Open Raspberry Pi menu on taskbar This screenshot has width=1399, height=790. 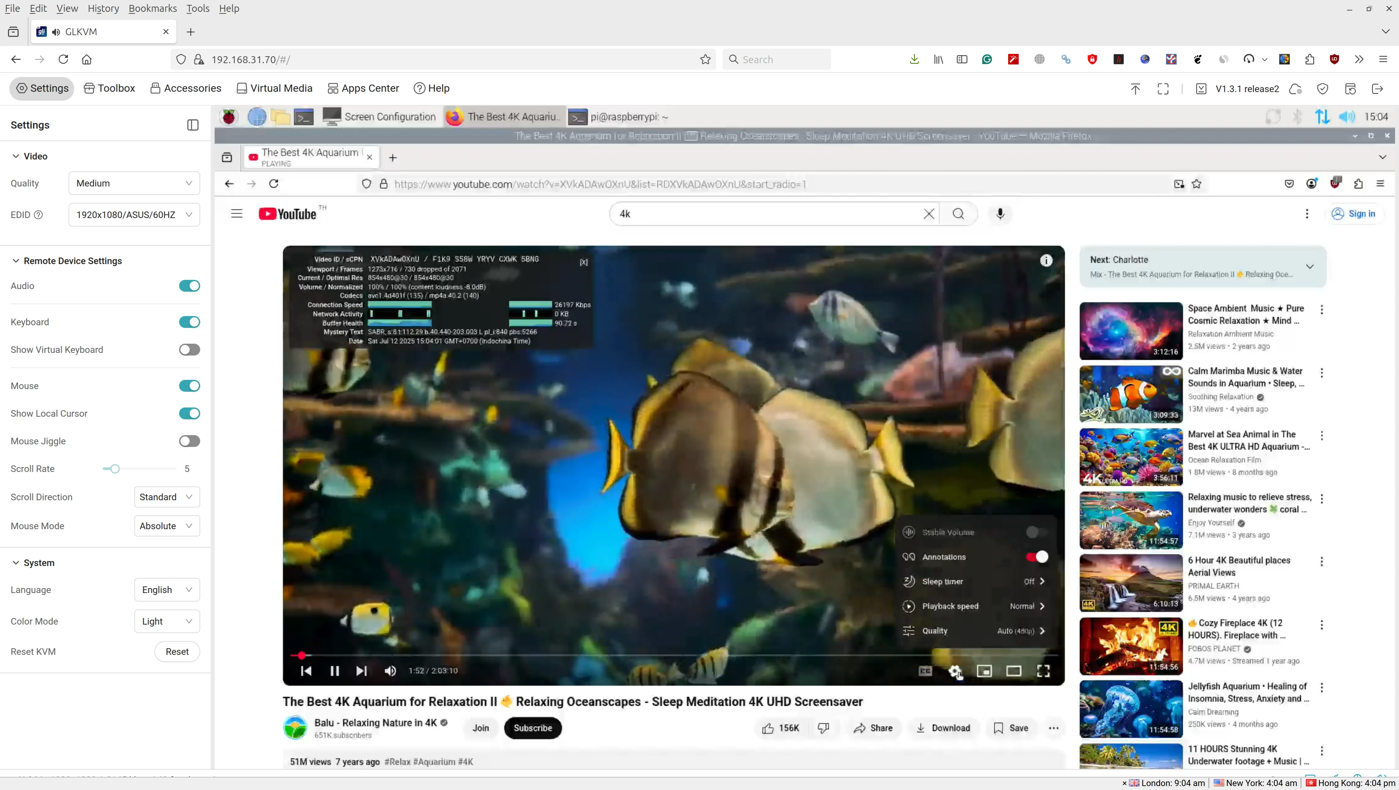coord(229,117)
